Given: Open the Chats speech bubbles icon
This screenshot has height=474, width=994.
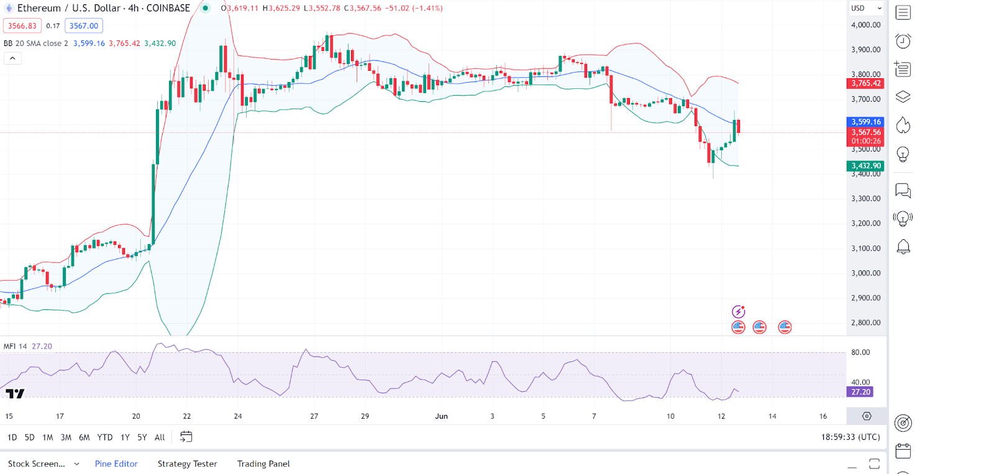Looking at the screenshot, I should coord(903,191).
